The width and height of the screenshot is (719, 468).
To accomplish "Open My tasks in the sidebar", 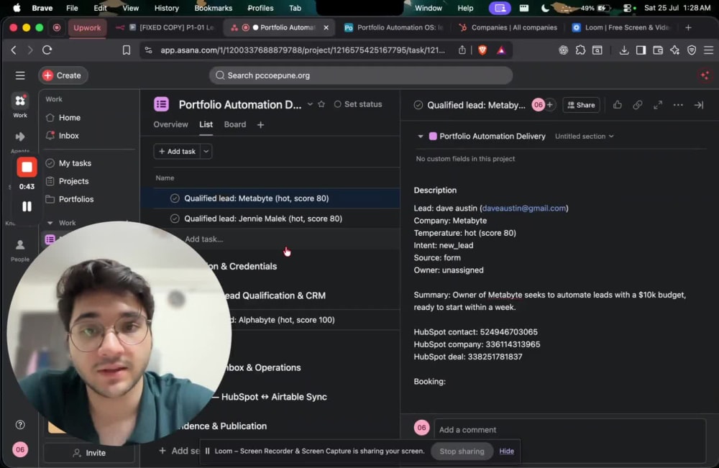I will (x=75, y=163).
